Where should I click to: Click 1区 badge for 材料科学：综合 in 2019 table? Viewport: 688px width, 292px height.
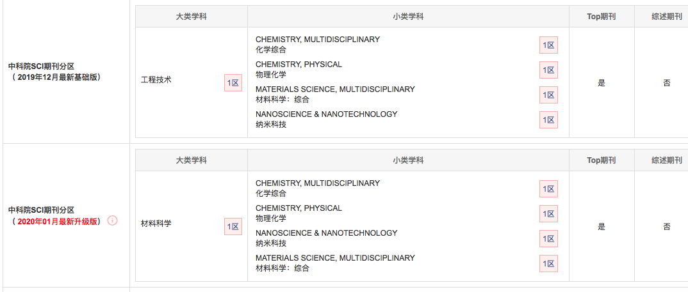548,95
